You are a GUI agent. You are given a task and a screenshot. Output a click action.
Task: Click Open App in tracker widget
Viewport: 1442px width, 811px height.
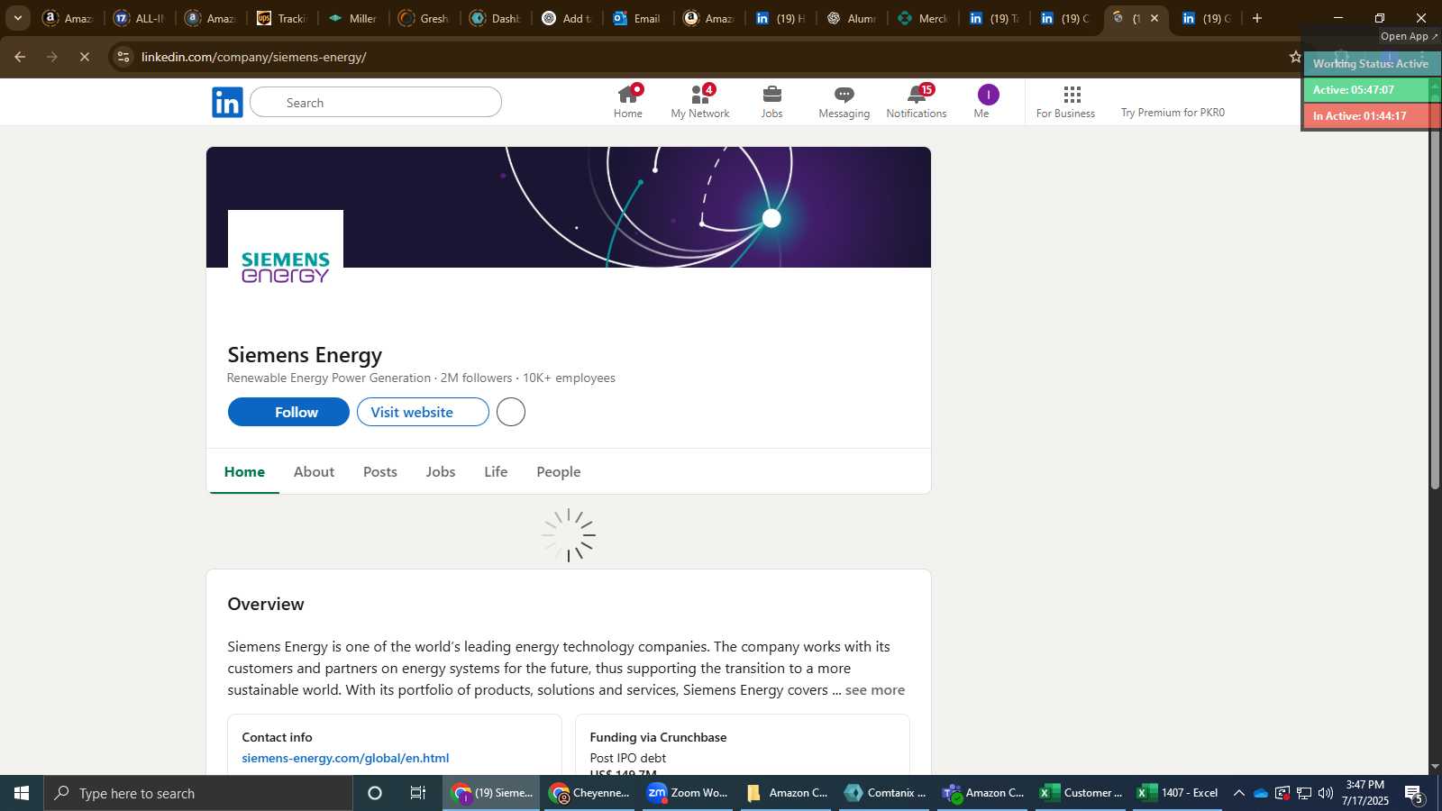(x=1409, y=36)
